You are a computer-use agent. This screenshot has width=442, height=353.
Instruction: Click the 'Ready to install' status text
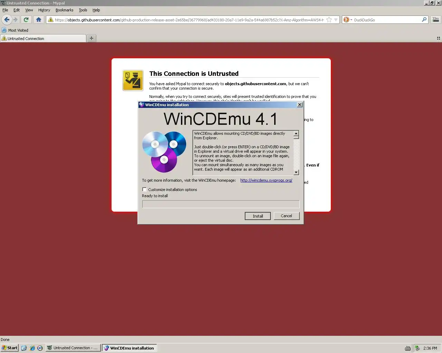click(x=155, y=196)
